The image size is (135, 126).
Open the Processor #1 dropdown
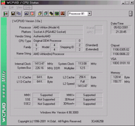89,14
